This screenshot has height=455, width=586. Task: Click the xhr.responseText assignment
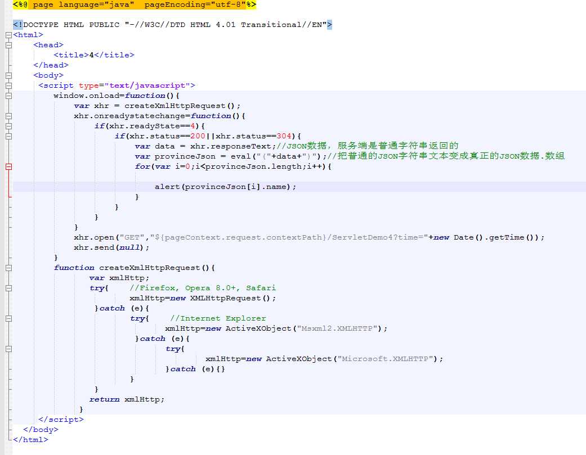coord(205,146)
